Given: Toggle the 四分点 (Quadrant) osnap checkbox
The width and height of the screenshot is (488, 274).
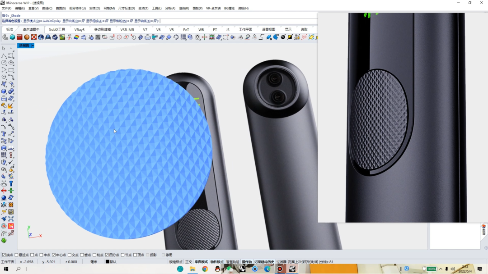Looking at the screenshot, I should (x=107, y=255).
